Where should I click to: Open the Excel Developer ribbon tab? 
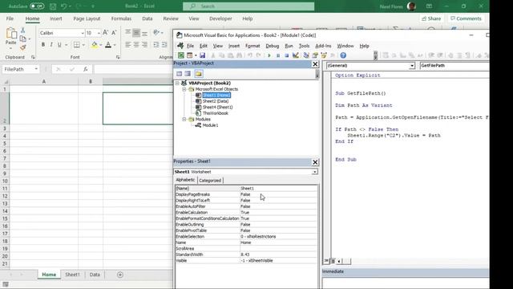(220, 18)
